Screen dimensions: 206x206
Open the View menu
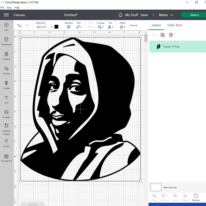[9, 8]
